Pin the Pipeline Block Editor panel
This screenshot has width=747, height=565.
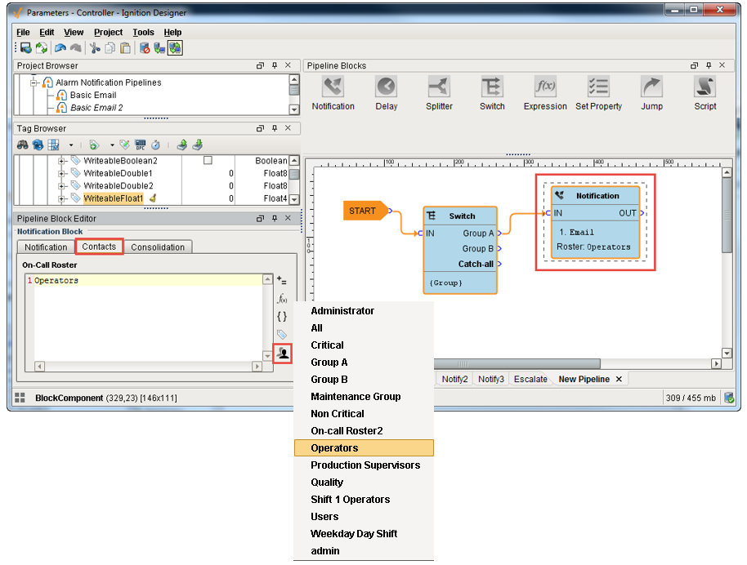click(275, 218)
